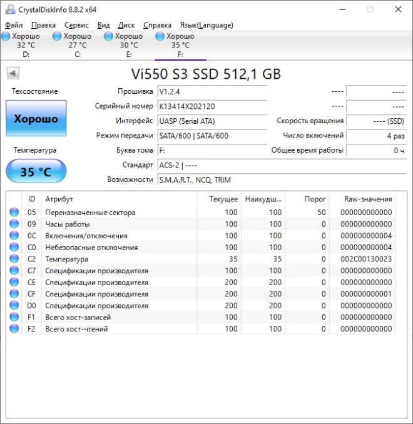
Task: Open the Правка menu
Action: coord(43,25)
